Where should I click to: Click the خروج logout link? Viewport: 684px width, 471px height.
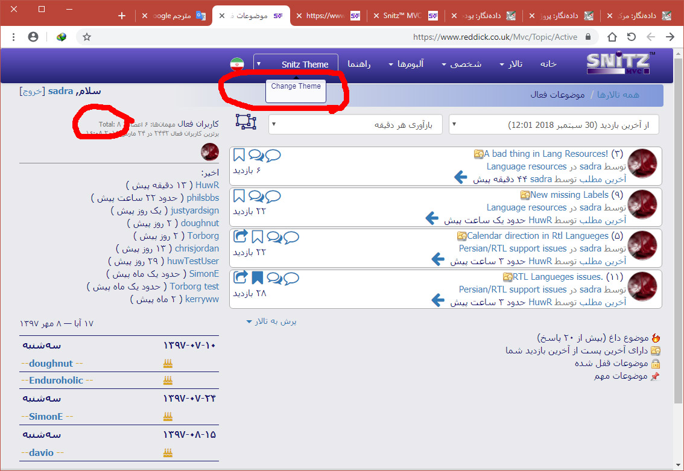click(31, 91)
